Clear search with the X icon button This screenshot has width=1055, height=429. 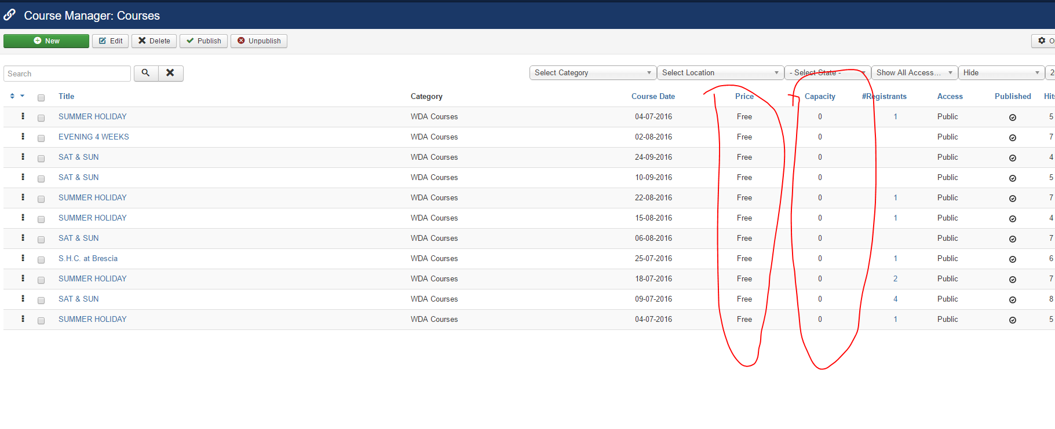(x=170, y=73)
